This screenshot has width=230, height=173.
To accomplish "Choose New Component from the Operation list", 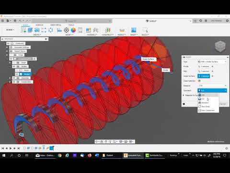I will click(208, 111).
